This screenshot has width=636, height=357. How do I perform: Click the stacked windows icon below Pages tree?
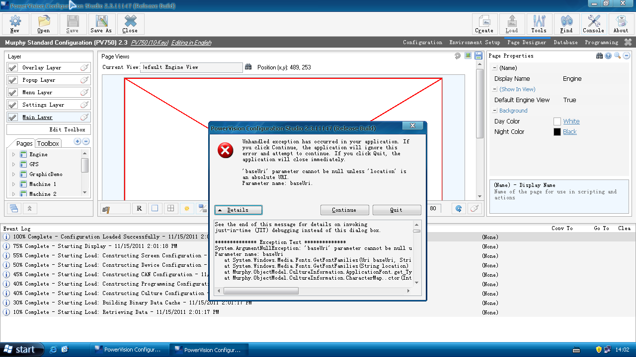pos(14,208)
